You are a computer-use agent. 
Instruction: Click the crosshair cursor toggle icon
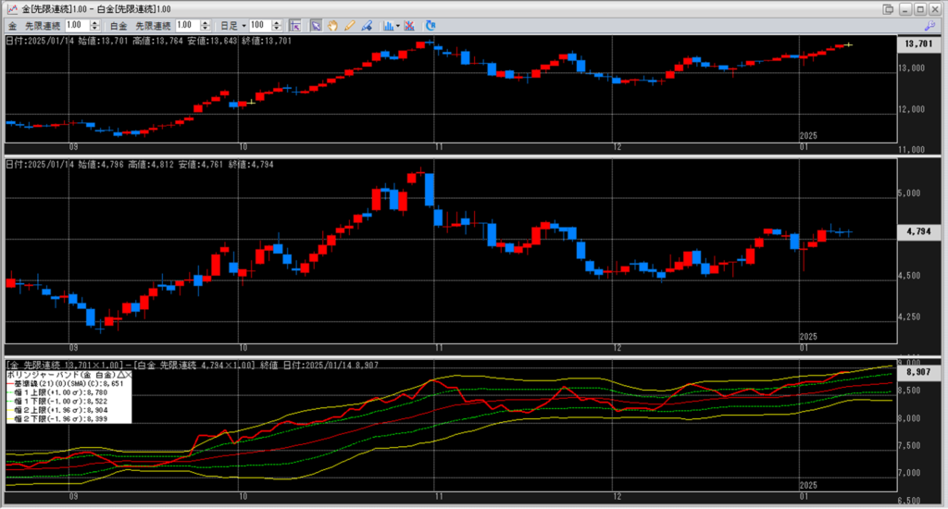tap(293, 25)
